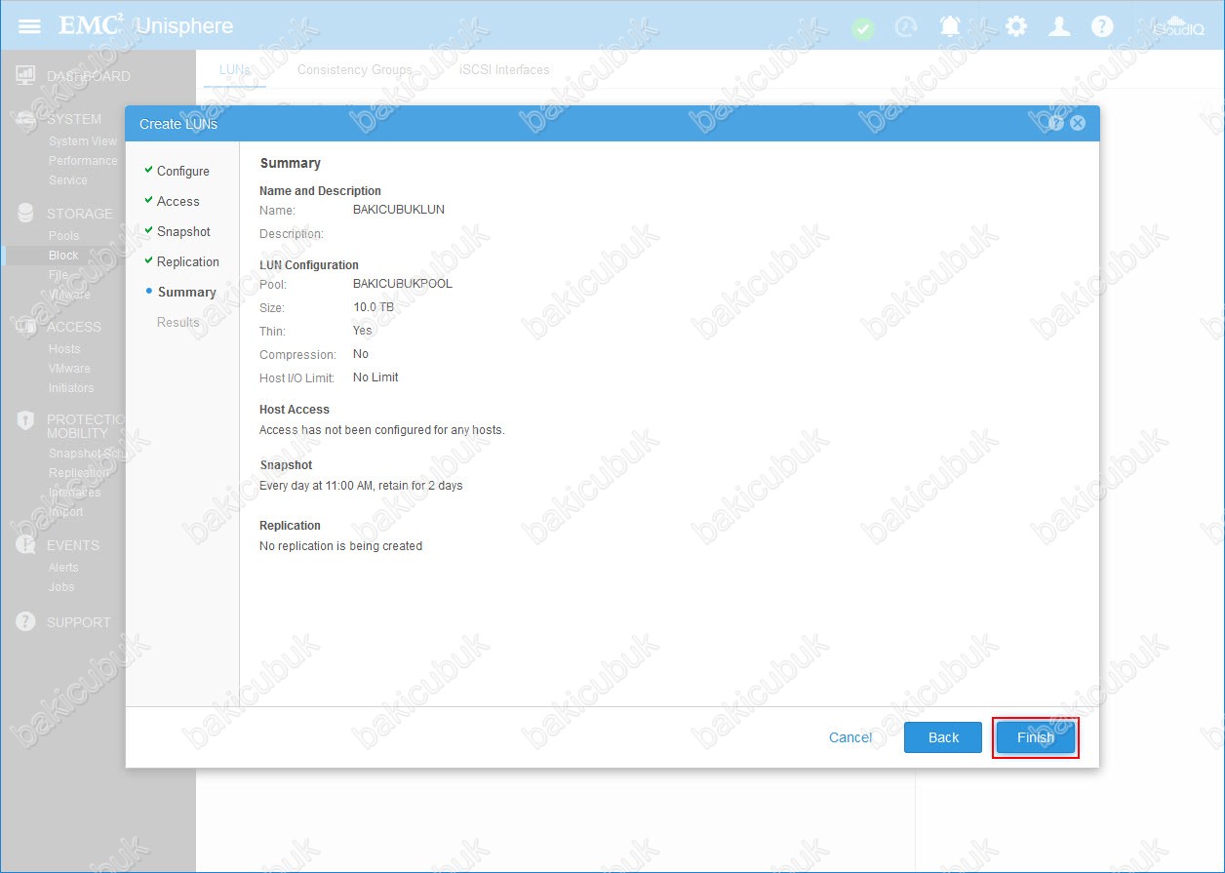The image size is (1225, 873).
Task: Open the top bar help icon
Action: tap(1102, 26)
